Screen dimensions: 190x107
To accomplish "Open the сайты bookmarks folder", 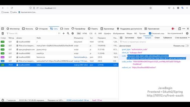I will 14,12.
